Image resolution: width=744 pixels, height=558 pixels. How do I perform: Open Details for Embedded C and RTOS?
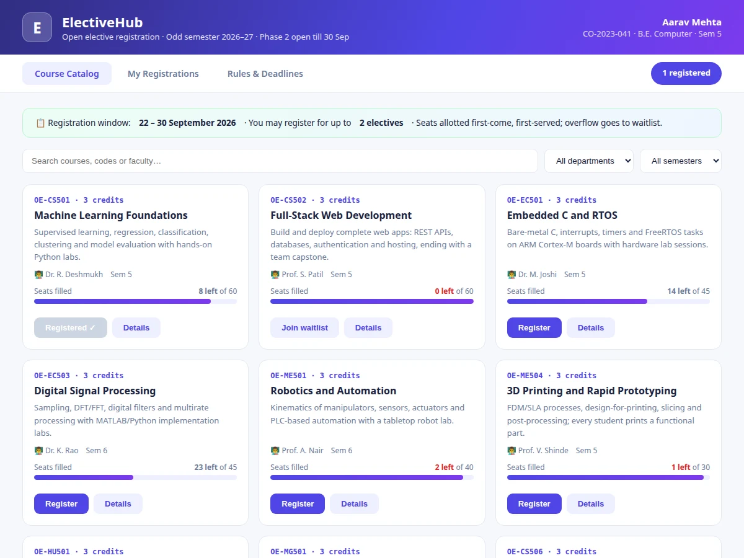(x=591, y=327)
